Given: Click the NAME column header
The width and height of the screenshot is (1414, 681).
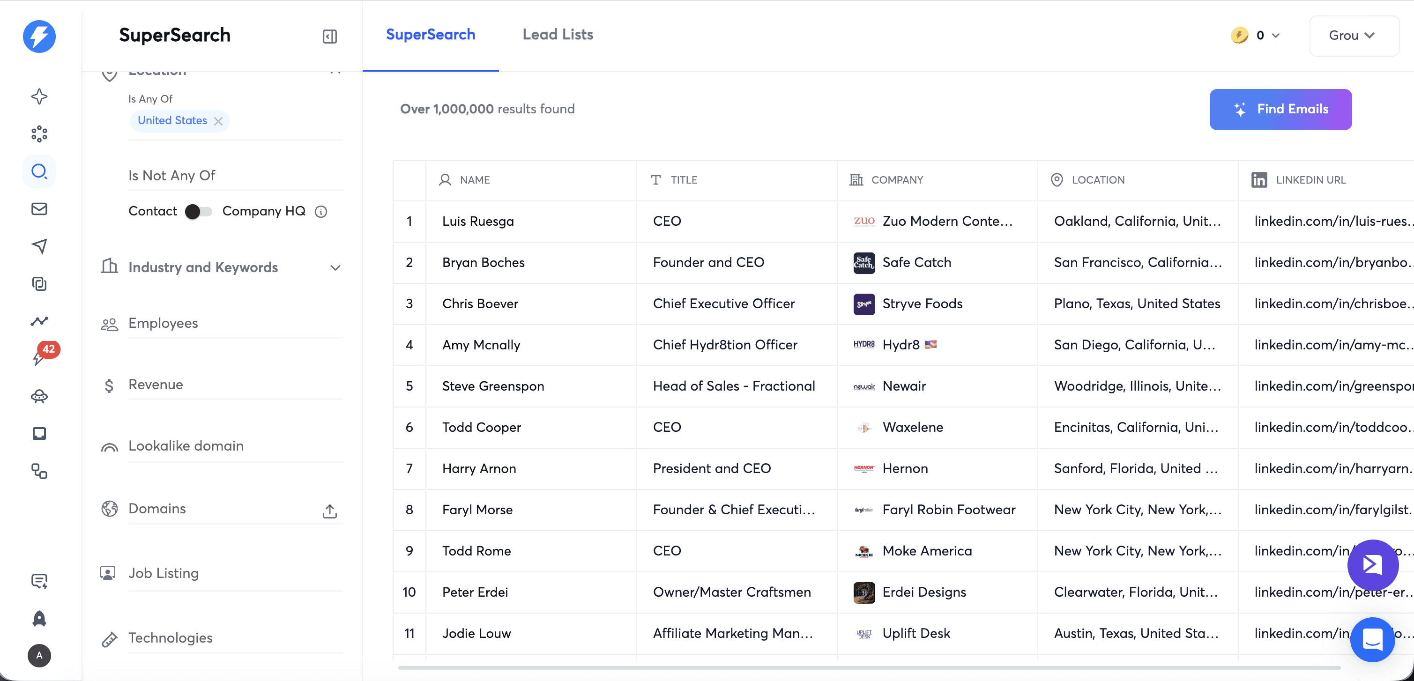Looking at the screenshot, I should [531, 180].
